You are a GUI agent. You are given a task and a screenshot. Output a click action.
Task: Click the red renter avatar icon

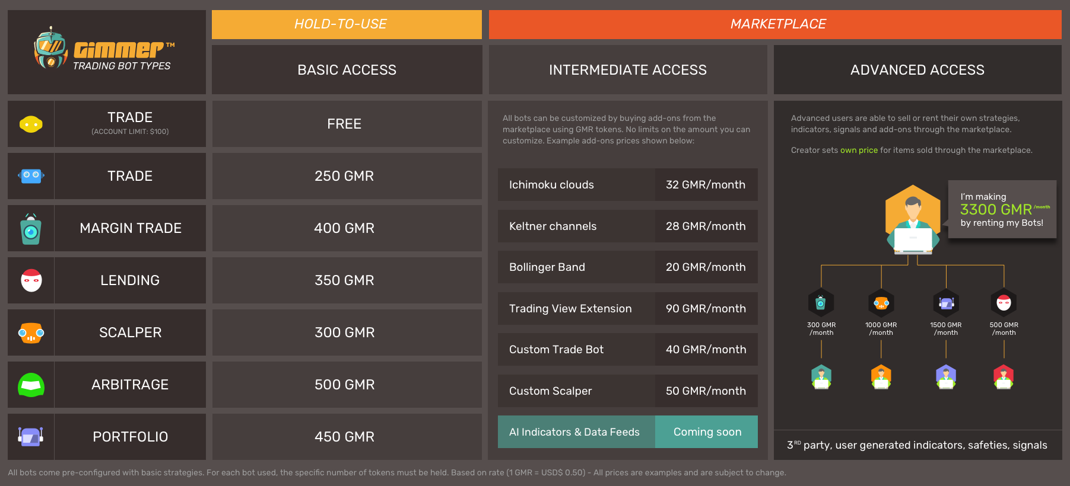[x=1004, y=377]
